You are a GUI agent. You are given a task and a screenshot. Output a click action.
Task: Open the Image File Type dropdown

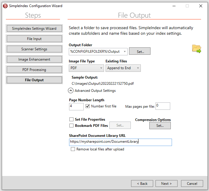(x=86, y=68)
